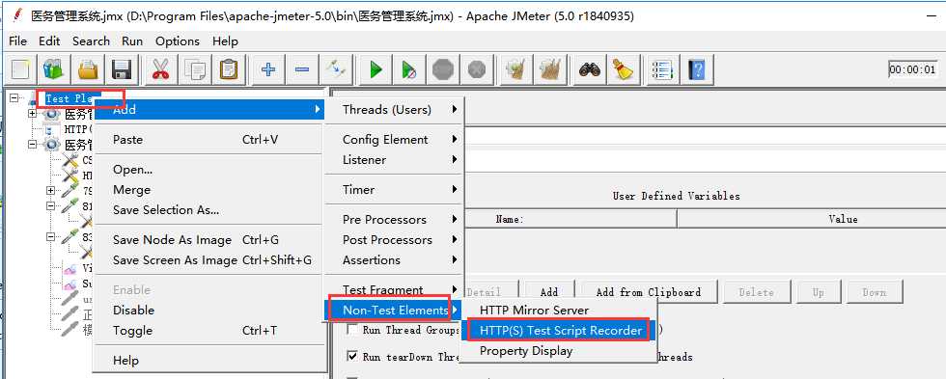Save the test plan with floppy icon
The width and height of the screenshot is (946, 379).
coord(123,69)
